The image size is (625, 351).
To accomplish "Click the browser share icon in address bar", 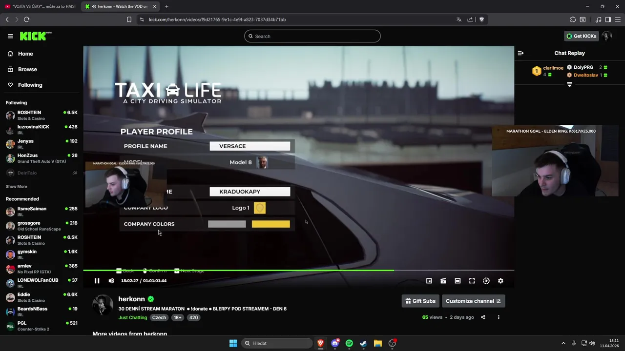I will tap(470, 19).
